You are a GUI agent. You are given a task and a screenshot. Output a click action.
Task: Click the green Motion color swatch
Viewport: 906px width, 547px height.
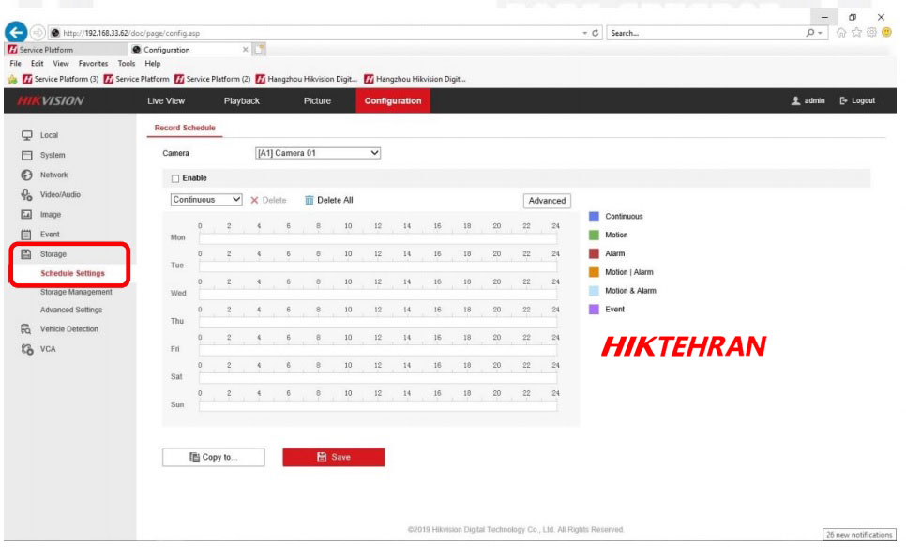click(x=594, y=235)
